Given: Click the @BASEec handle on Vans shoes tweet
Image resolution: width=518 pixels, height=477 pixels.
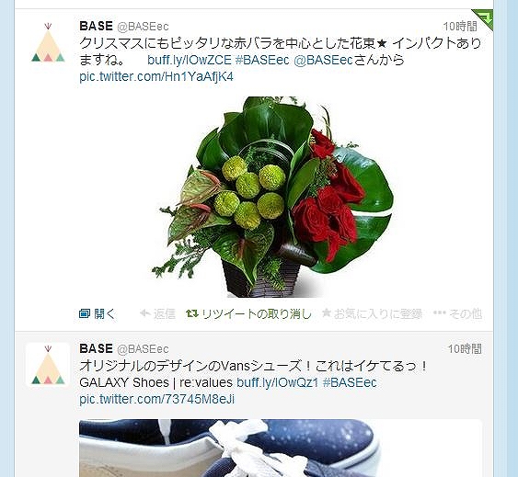Looking at the screenshot, I should pos(143,349).
